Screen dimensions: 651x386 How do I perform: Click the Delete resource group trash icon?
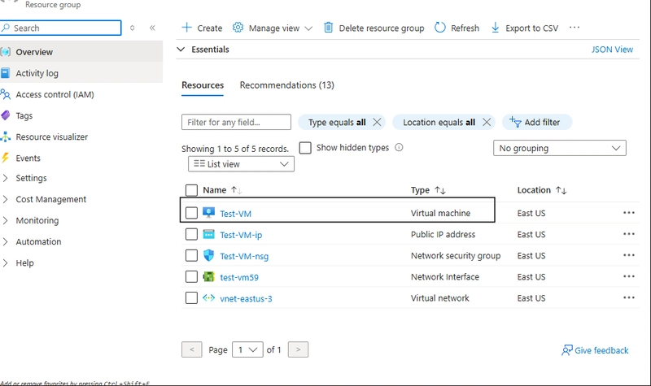(x=329, y=28)
